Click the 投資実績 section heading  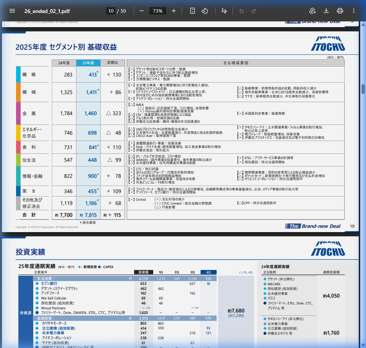[x=30, y=252]
